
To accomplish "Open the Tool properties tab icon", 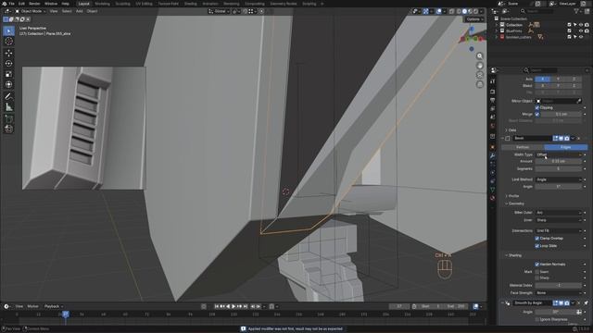I will click(x=492, y=81).
